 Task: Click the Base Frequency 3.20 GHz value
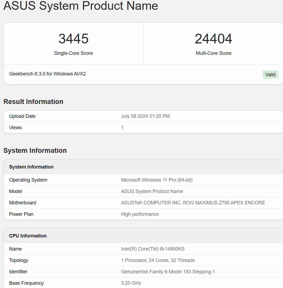131,283
